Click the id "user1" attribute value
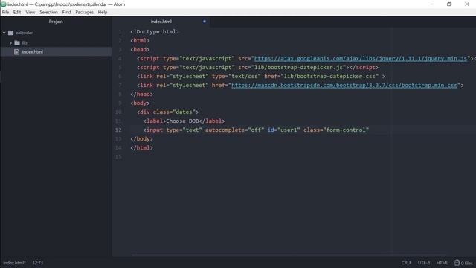Screen dimensions: 476x268 point(289,130)
